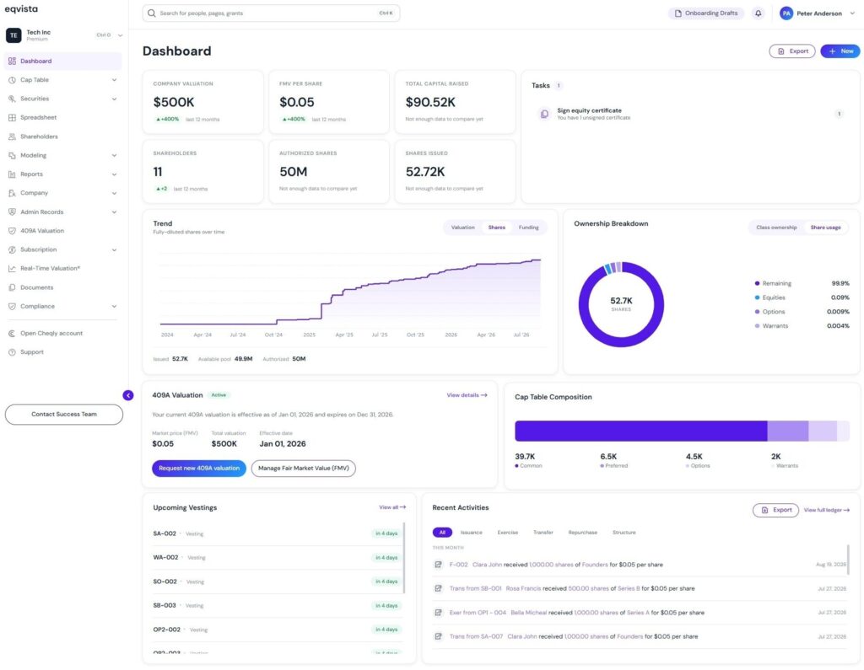Filter activities by Transfer
Screen dimensions: 864x670
[x=543, y=533]
